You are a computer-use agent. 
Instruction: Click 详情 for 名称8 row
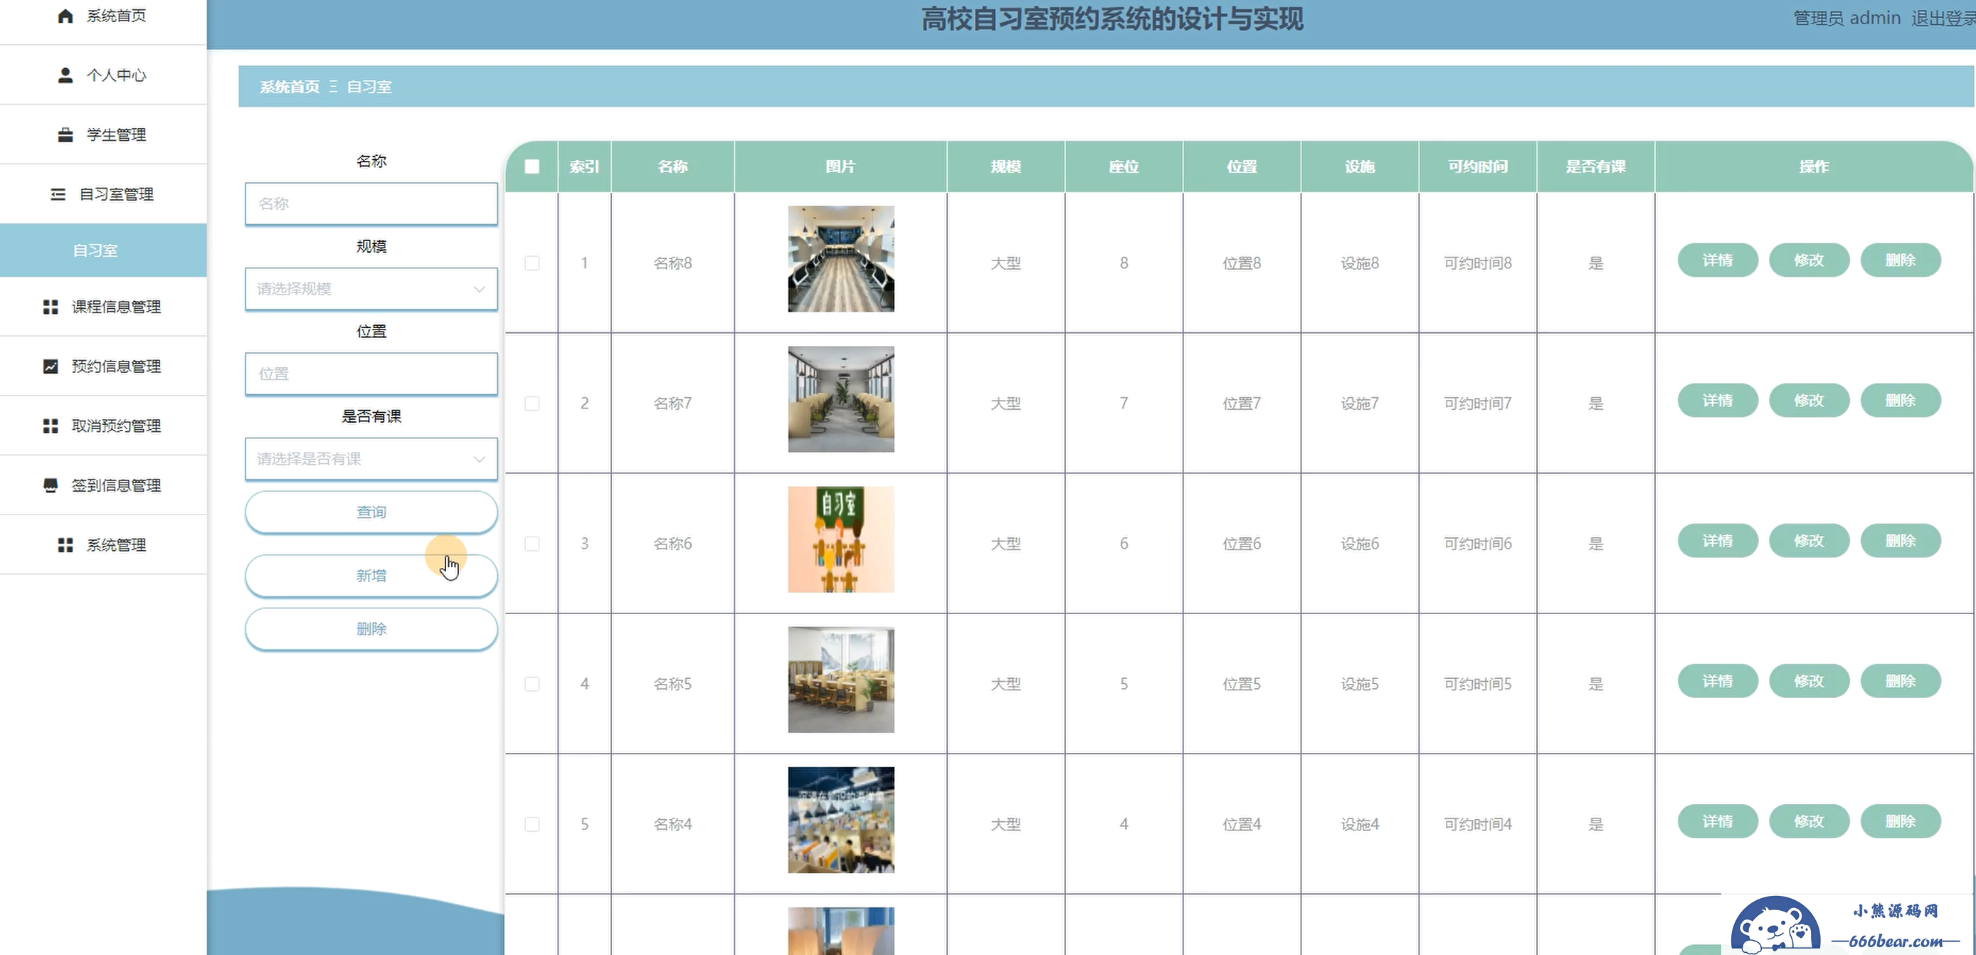coord(1718,260)
